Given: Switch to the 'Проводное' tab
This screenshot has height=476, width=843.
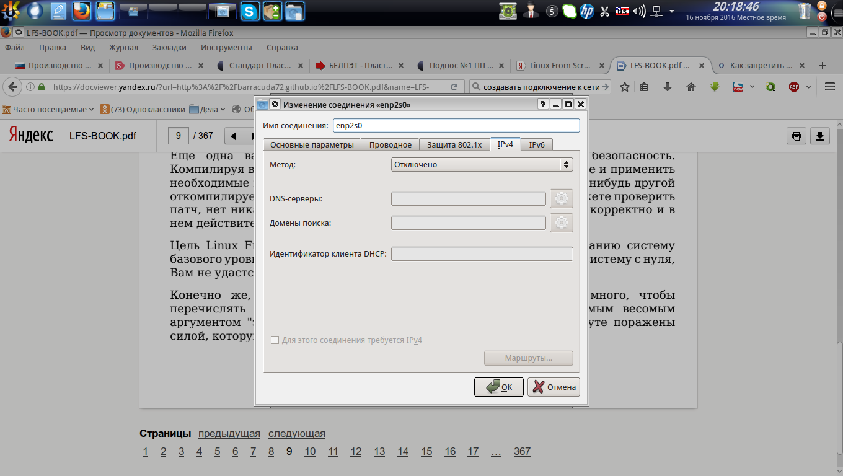Looking at the screenshot, I should click(391, 145).
